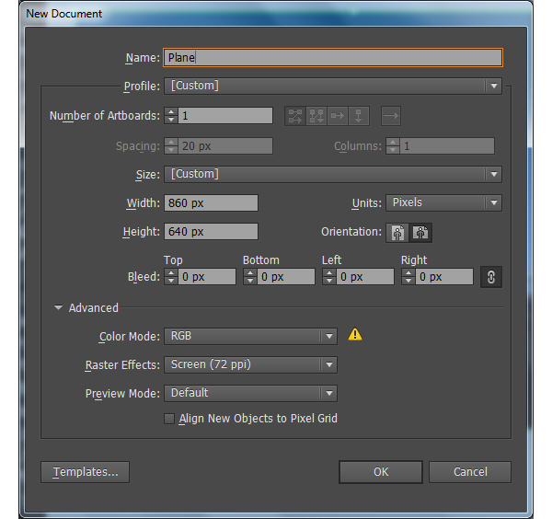Viewport: 552px width, 519px height.
Task: Open the Preview Mode dropdown
Action: click(250, 393)
